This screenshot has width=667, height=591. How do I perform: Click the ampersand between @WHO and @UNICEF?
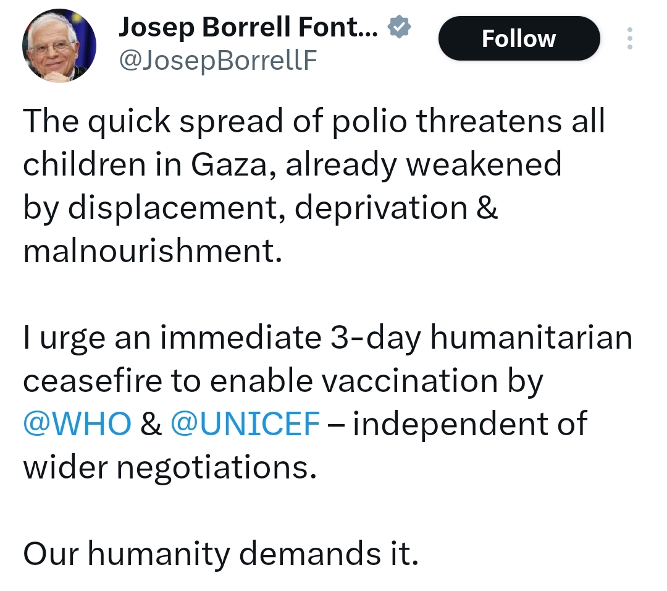click(x=150, y=424)
